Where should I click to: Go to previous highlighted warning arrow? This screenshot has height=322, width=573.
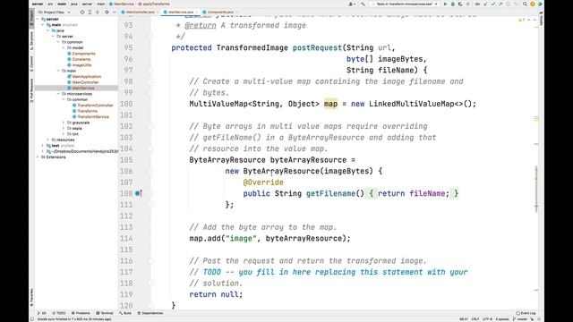[528, 20]
